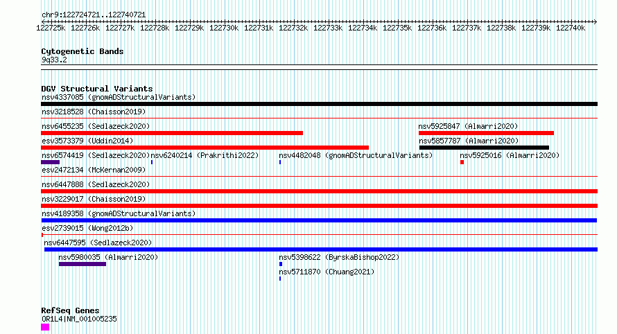Image resolution: width=617 pixels, height=334 pixels.
Task: Click the small blue mark under nsv6240214
Action: pos(152,162)
